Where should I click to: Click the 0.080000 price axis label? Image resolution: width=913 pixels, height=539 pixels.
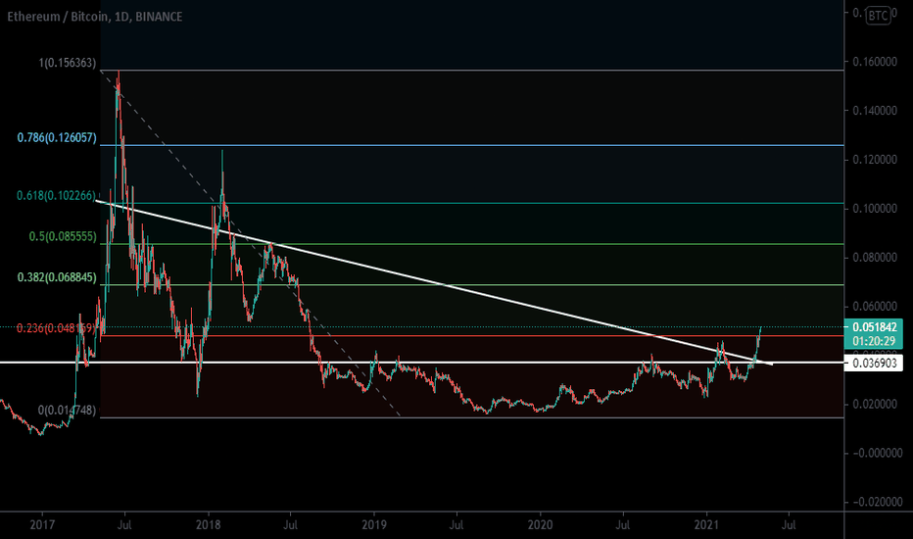coord(875,257)
